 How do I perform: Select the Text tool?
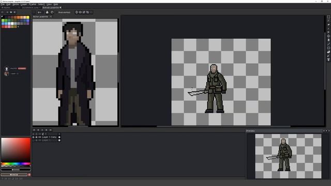(328, 60)
